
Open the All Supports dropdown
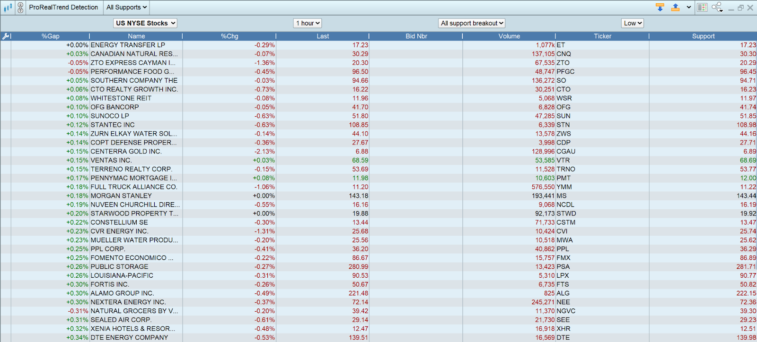(x=126, y=8)
